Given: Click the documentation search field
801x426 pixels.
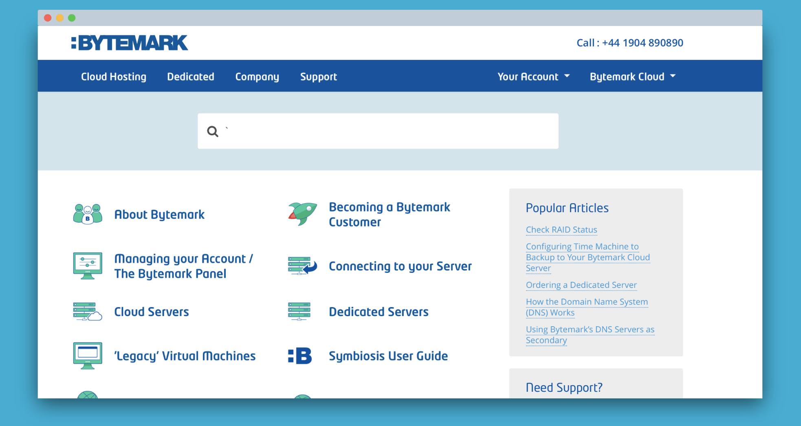Looking at the screenshot, I should (378, 131).
